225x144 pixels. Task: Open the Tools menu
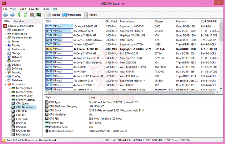(x=46, y=9)
